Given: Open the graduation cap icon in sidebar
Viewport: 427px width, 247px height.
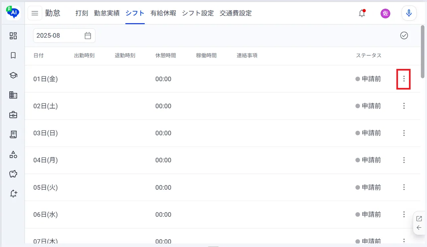Looking at the screenshot, I should point(13,75).
